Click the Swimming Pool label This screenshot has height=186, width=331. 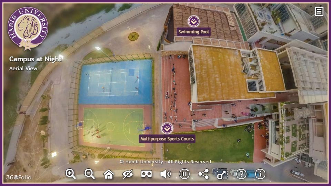point(193,32)
